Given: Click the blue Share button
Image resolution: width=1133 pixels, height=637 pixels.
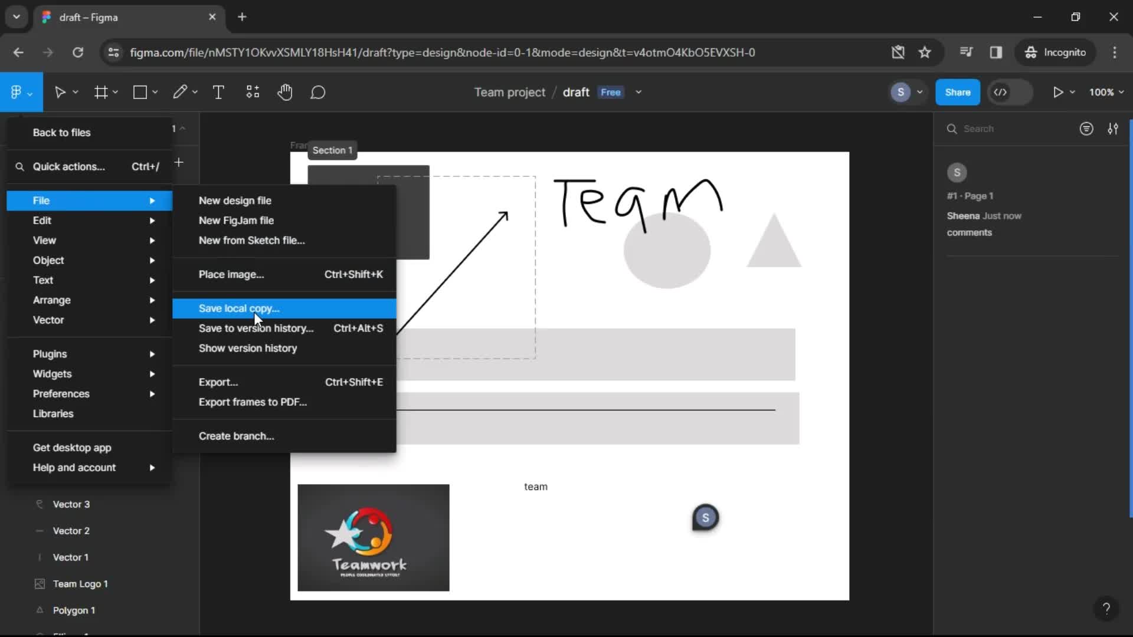Looking at the screenshot, I should [x=957, y=92].
